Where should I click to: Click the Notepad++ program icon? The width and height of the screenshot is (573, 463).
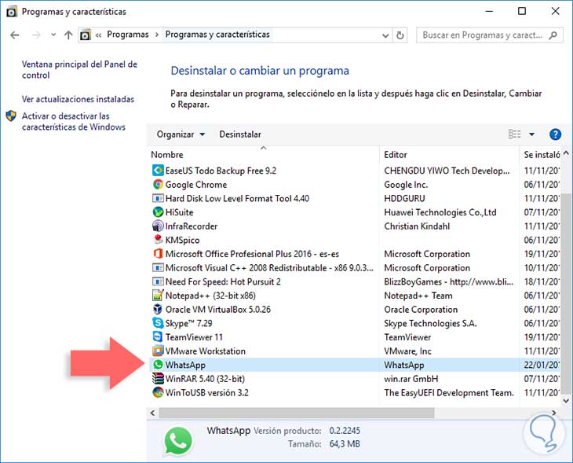pyautogui.click(x=158, y=296)
